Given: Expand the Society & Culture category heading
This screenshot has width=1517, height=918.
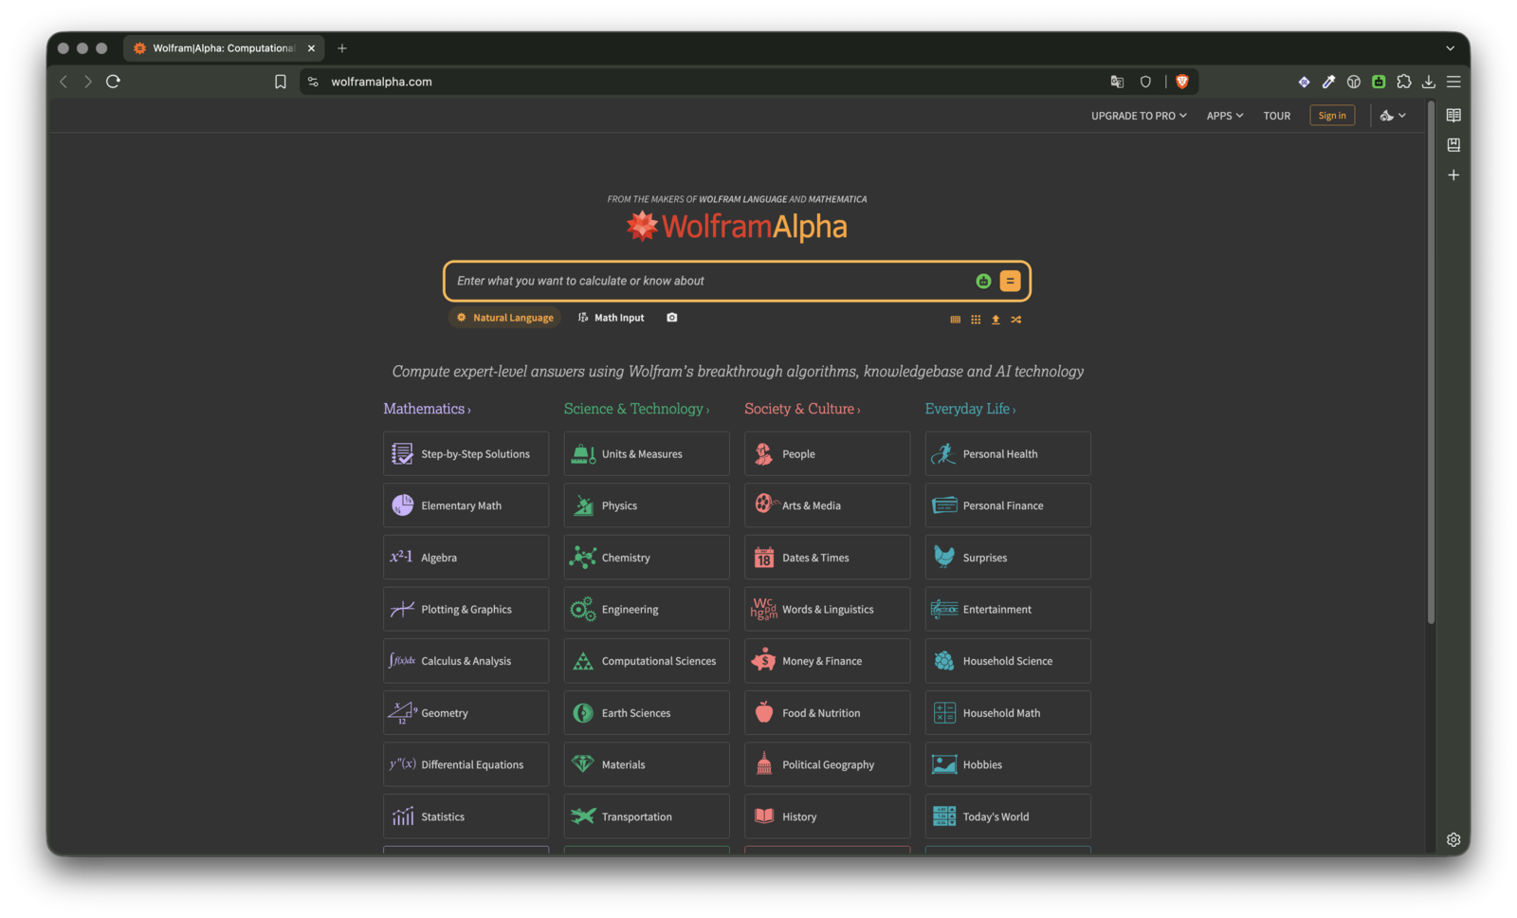Looking at the screenshot, I should click(x=802, y=409).
